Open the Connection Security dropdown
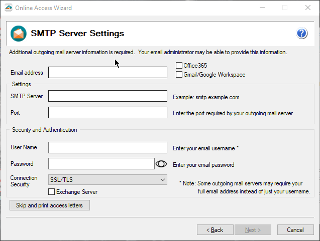The width and height of the screenshot is (320, 241). [108, 179]
